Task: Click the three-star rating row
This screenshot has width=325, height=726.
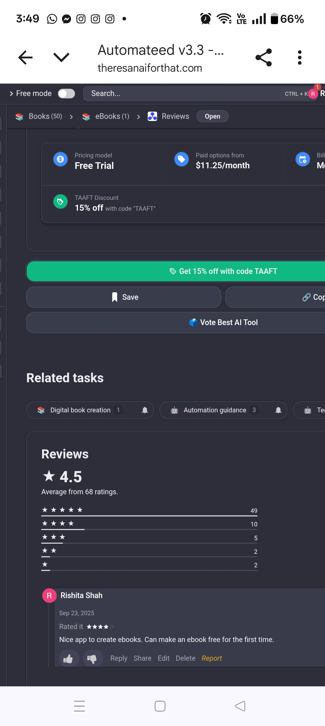Action: (x=150, y=538)
